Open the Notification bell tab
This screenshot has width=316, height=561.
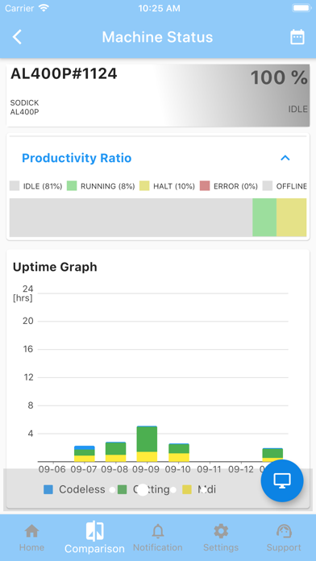[x=158, y=538]
